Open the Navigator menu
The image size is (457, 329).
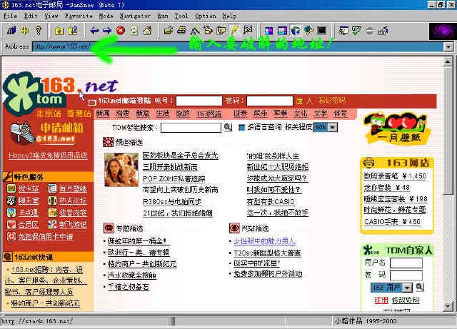tap(135, 16)
